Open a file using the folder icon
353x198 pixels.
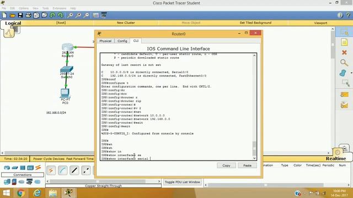coord(12,15)
